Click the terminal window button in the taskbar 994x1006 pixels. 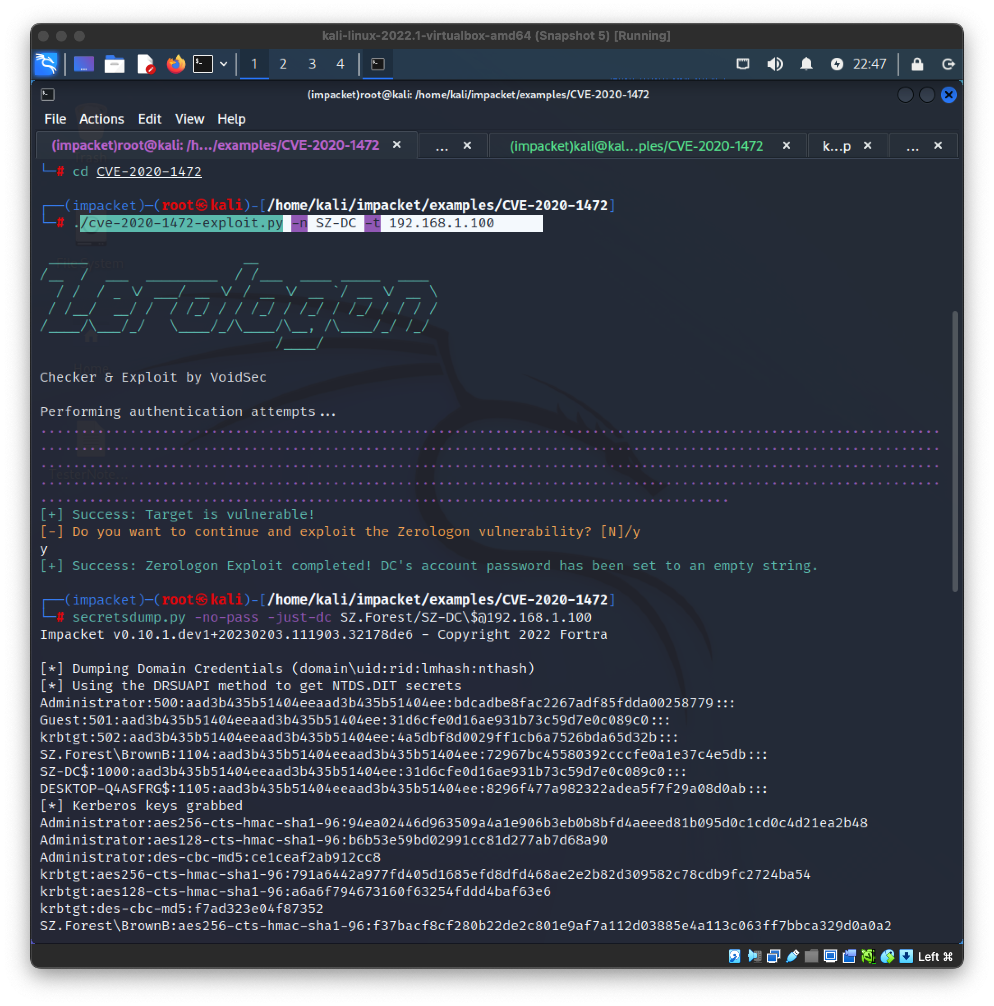[377, 64]
